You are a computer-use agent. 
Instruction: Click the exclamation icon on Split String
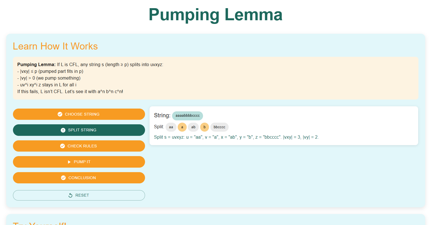click(x=63, y=130)
